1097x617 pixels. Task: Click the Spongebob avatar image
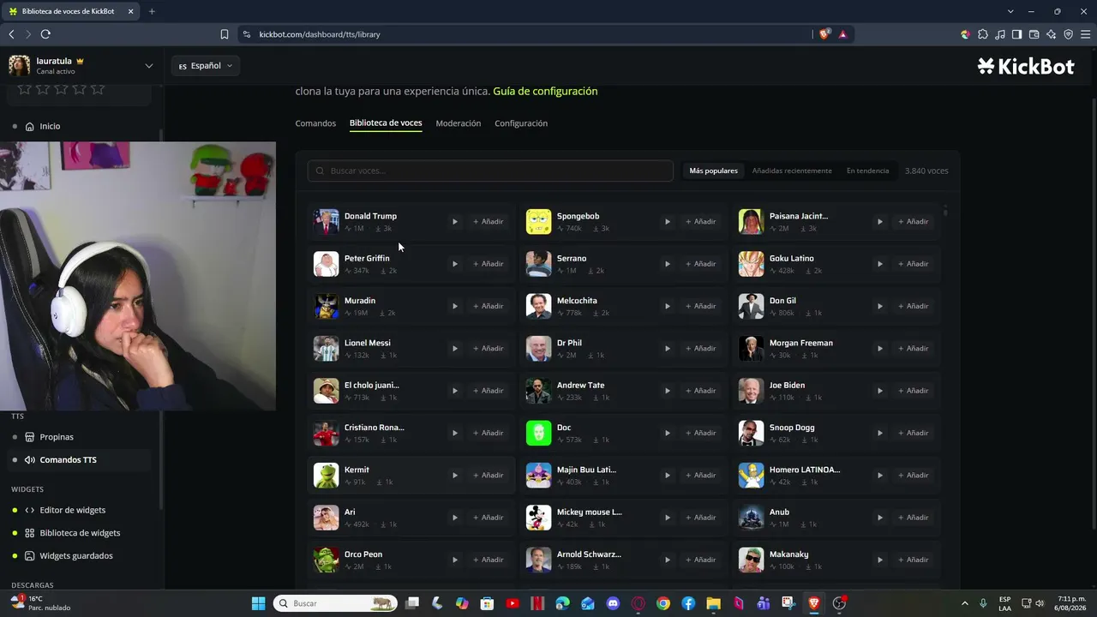click(538, 222)
